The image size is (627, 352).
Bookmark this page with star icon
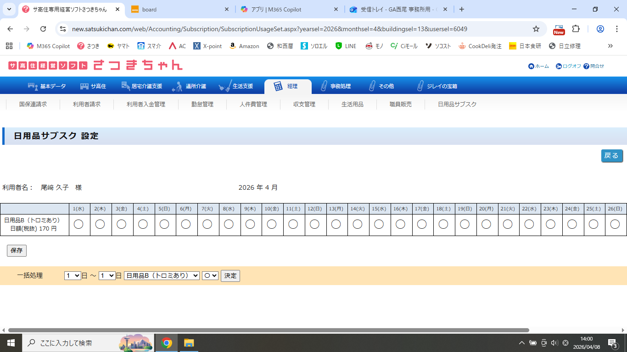536,29
